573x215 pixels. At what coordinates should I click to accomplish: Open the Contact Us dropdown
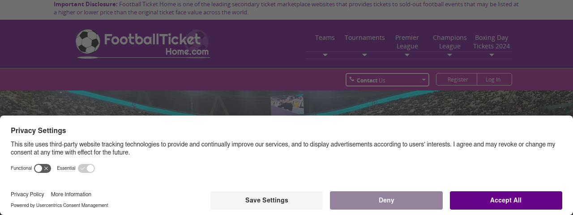(x=387, y=80)
